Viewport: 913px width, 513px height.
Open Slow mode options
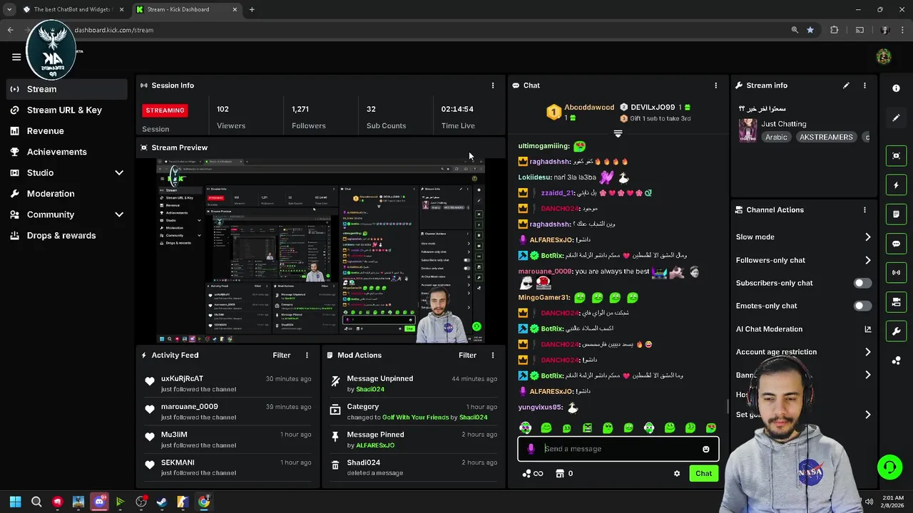803,237
